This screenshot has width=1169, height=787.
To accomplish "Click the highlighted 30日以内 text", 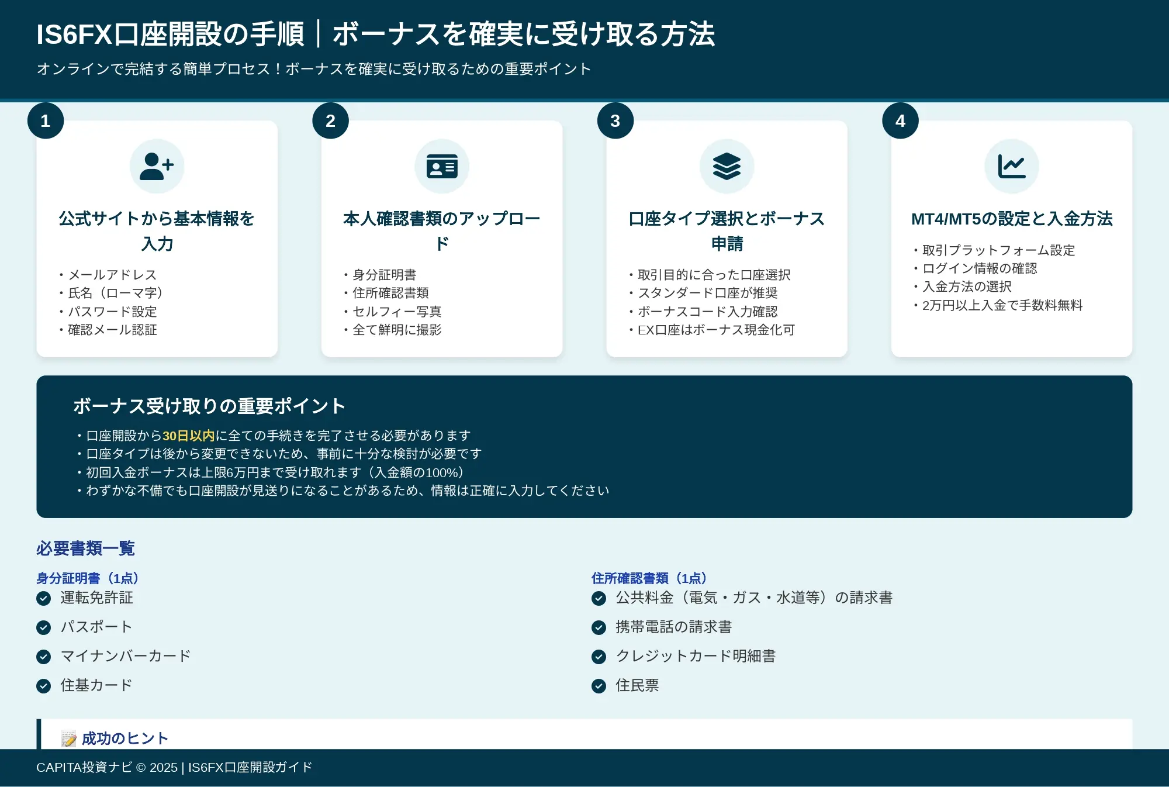I will 189,436.
